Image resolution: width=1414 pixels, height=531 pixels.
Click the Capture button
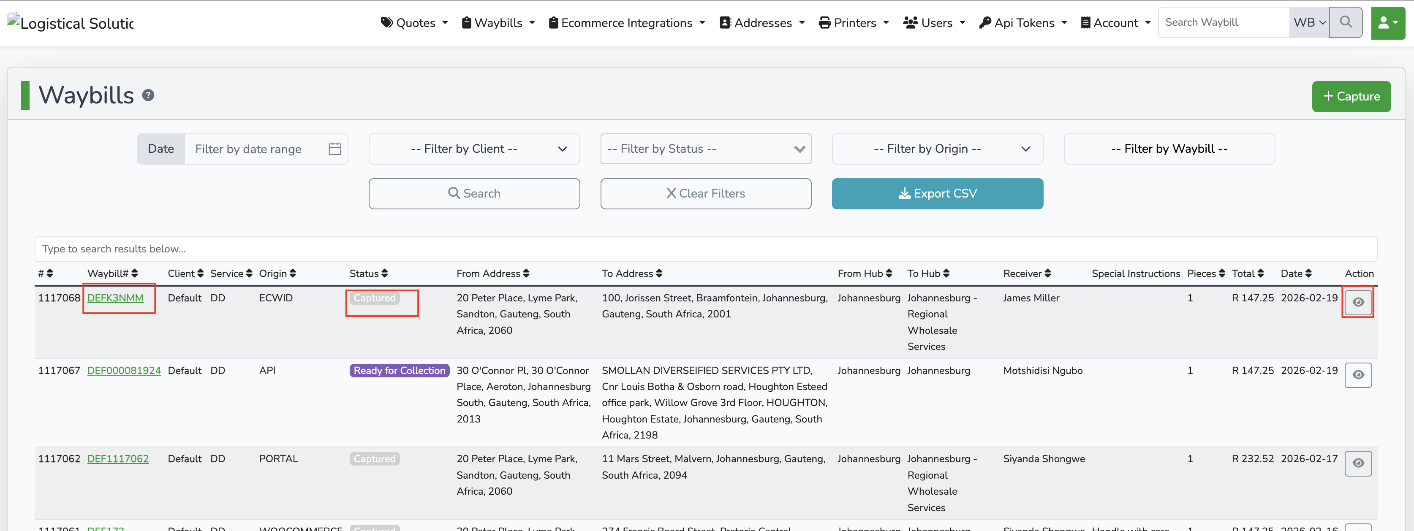tap(1351, 96)
